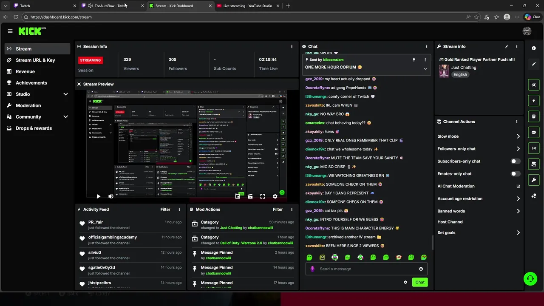Click fullscreen icon in stream preview
The width and height of the screenshot is (544, 306).
263,196
